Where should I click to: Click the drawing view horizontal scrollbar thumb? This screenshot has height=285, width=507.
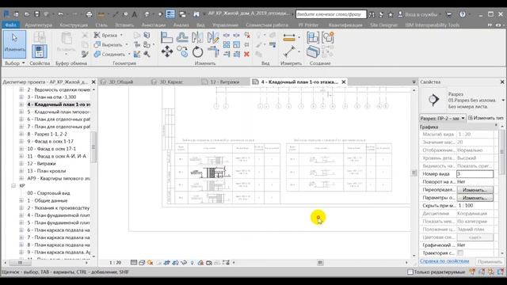point(320,262)
